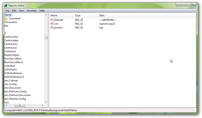Select the Central.advs tree entry
This screenshot has height=118, width=202.
tap(11, 44)
